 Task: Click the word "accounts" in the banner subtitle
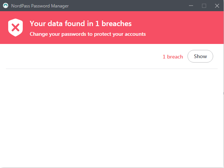(x=134, y=34)
